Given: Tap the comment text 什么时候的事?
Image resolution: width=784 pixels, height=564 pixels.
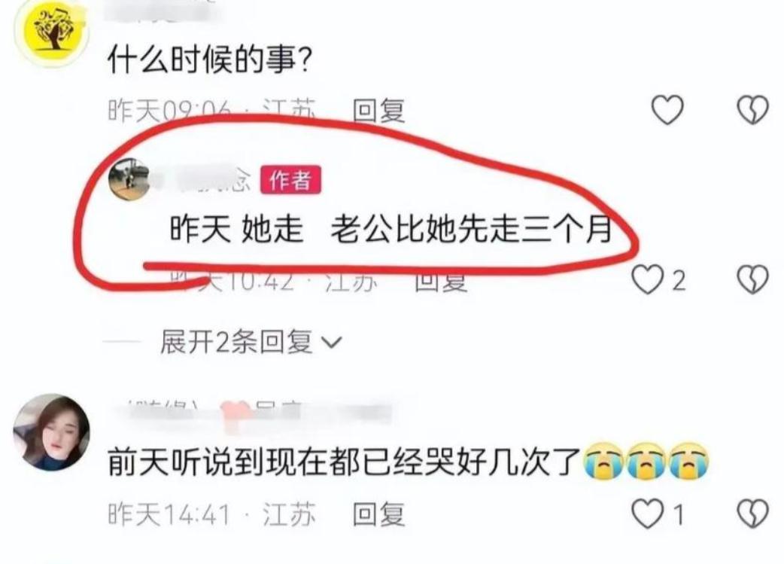Looking at the screenshot, I should click(210, 60).
